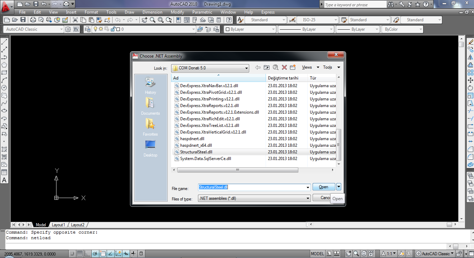Select the Circle draw tool
The image size is (474, 258).
point(4,88)
